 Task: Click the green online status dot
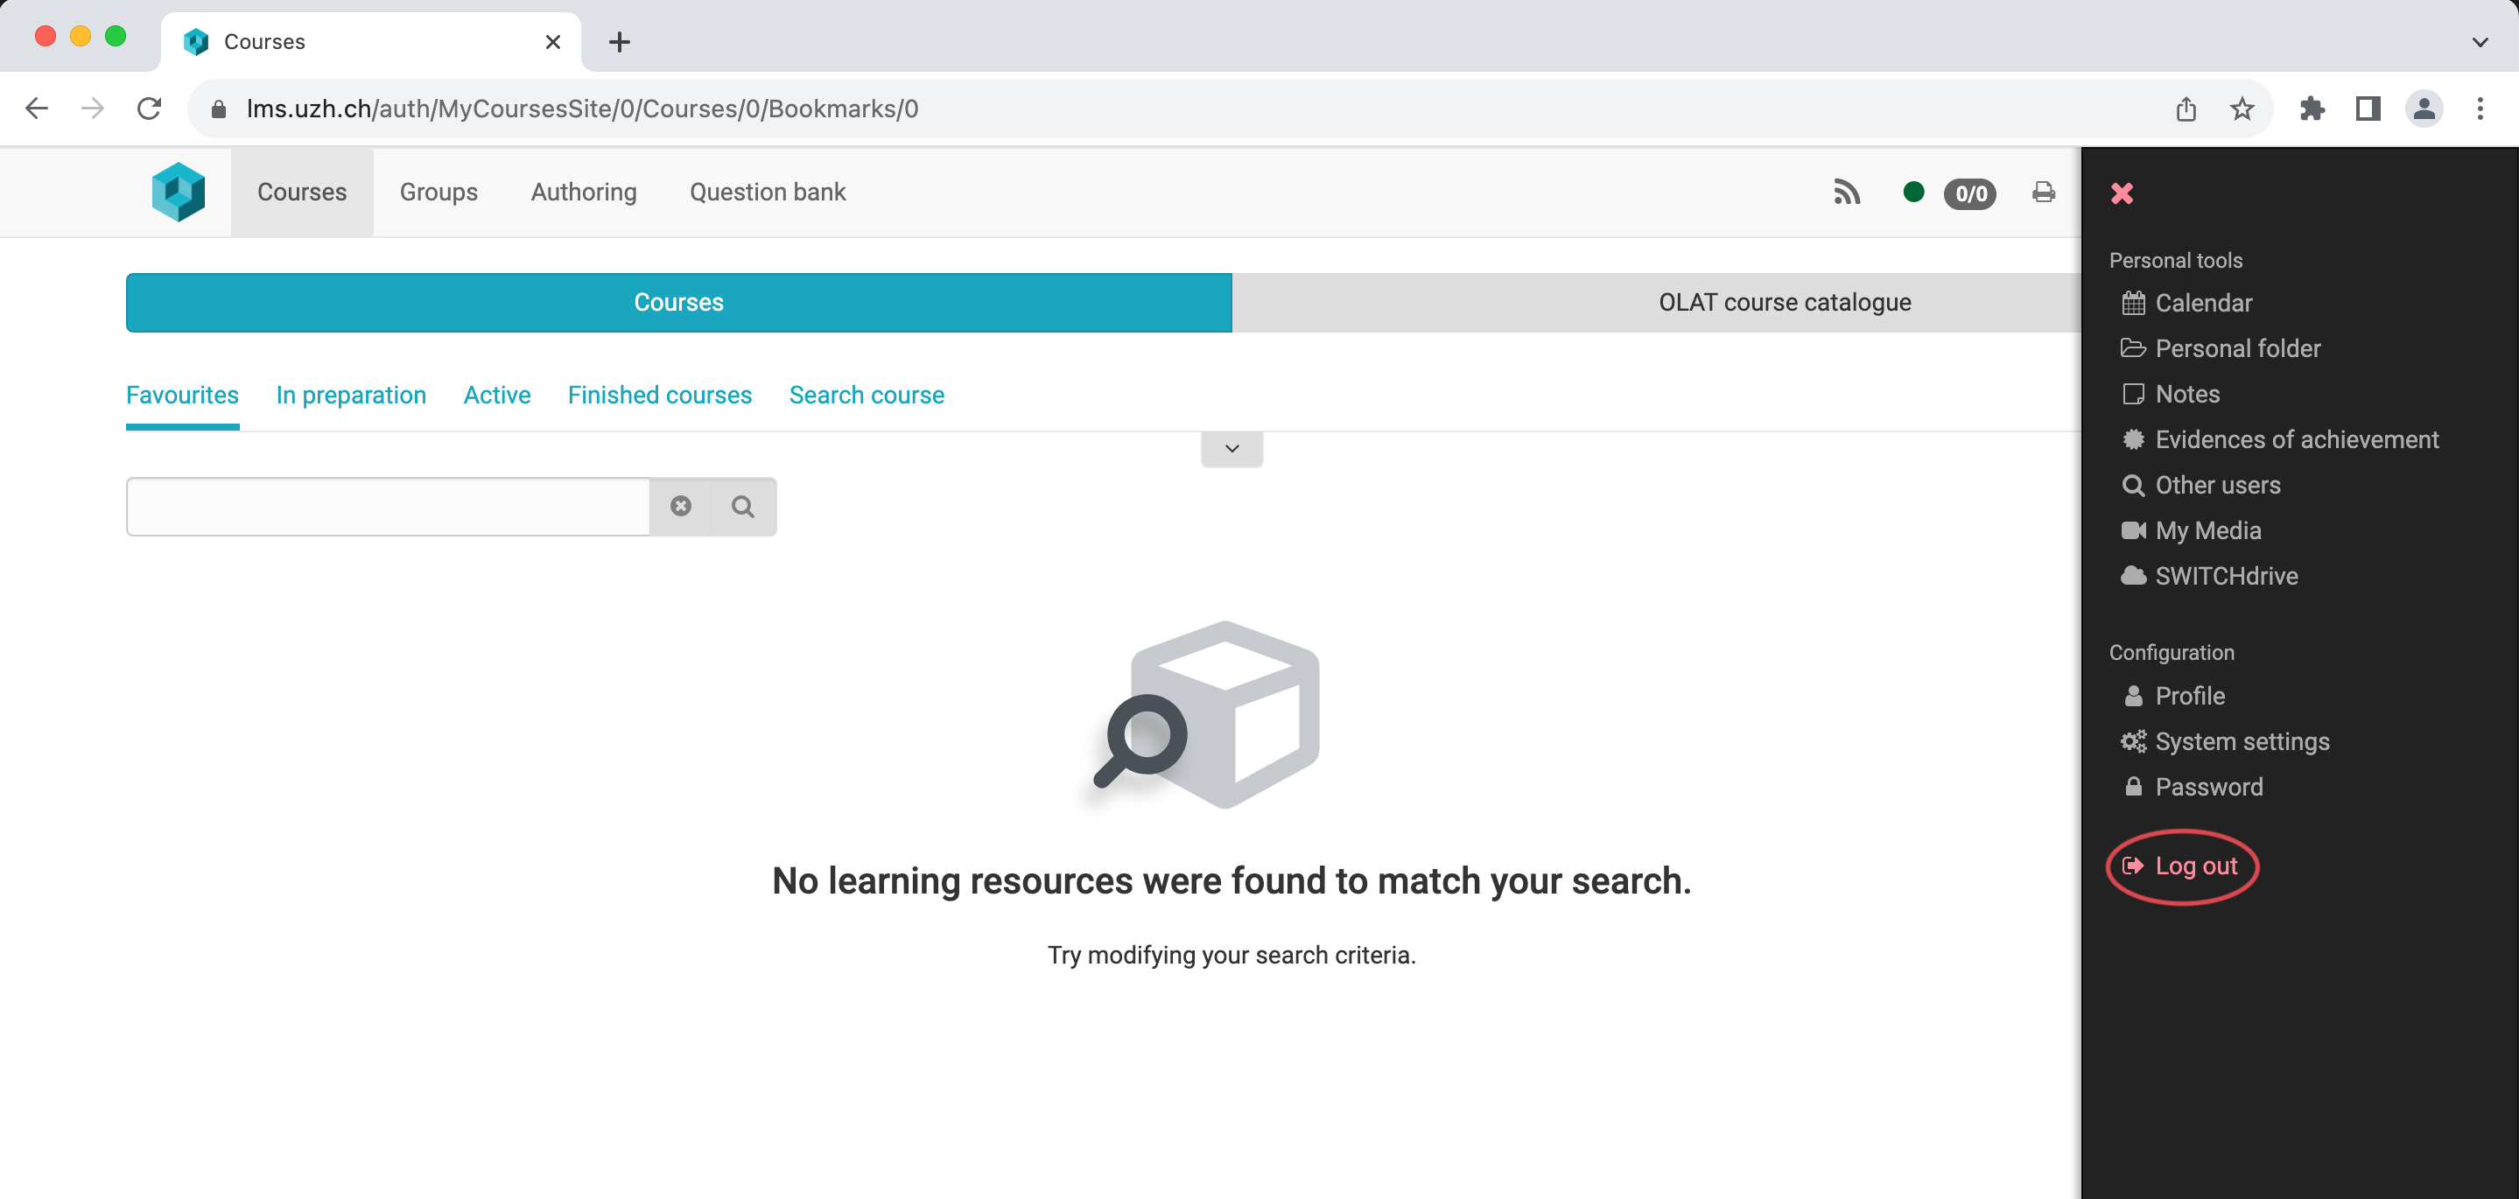pyautogui.click(x=1913, y=192)
